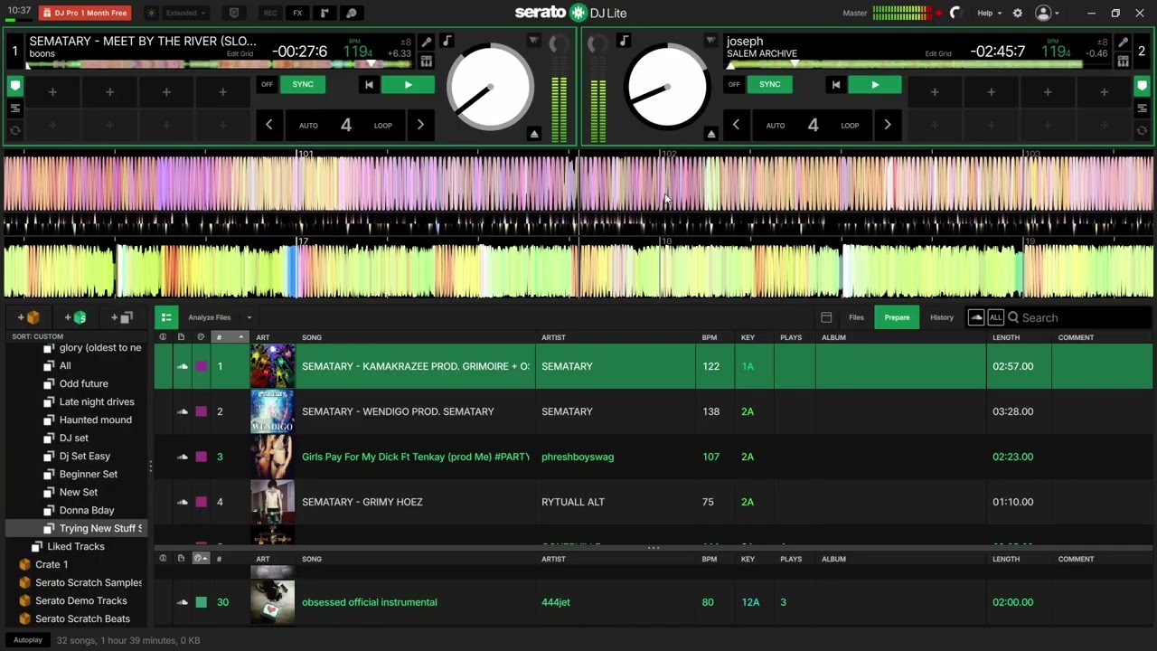
Task: Click the deck 2 key lock note icon
Action: (624, 42)
